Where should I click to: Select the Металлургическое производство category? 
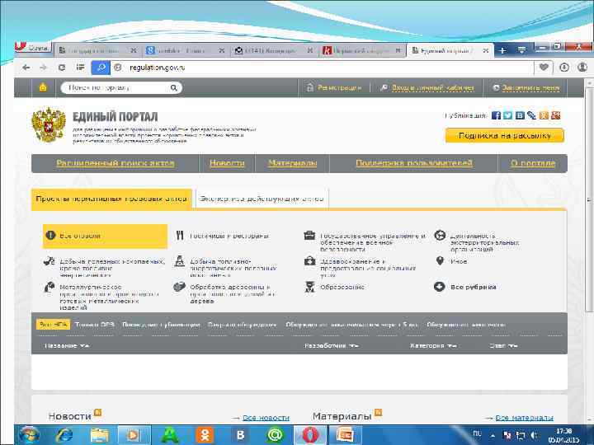click(x=109, y=297)
